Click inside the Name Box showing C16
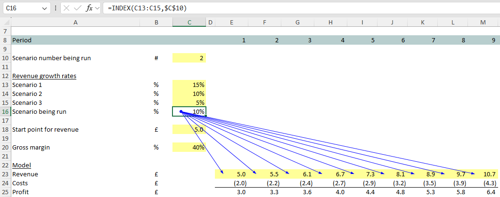This screenshot has width=500, height=197. pyautogui.click(x=21, y=9)
